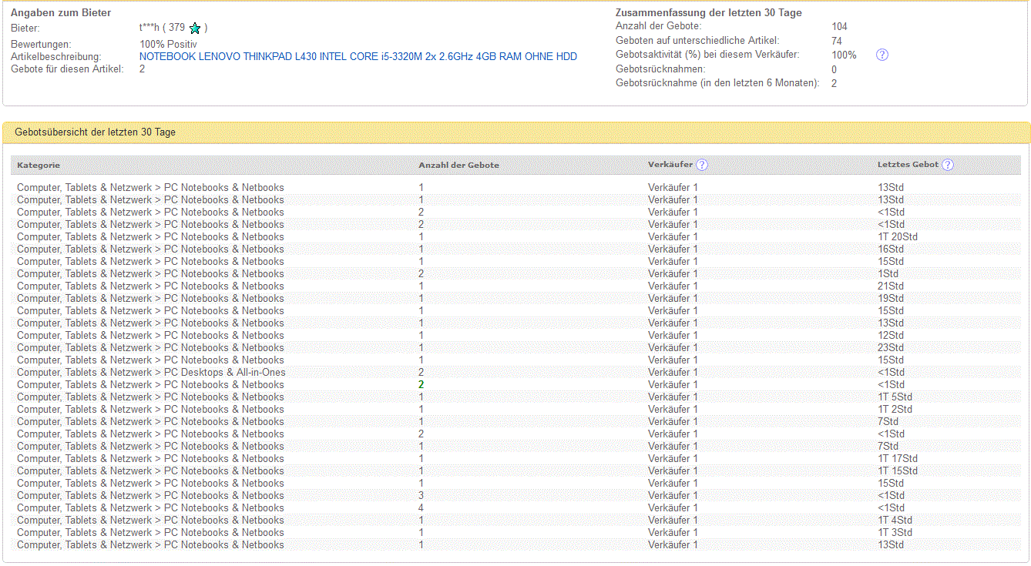Click the bid count 4 in the table
This screenshot has width=1031, height=566.
tap(421, 507)
